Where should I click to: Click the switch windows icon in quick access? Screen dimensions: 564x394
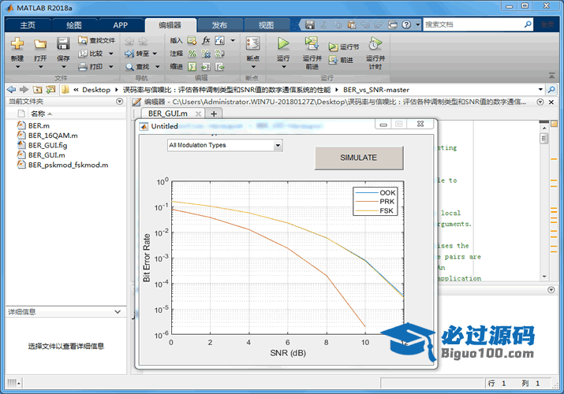[393, 24]
